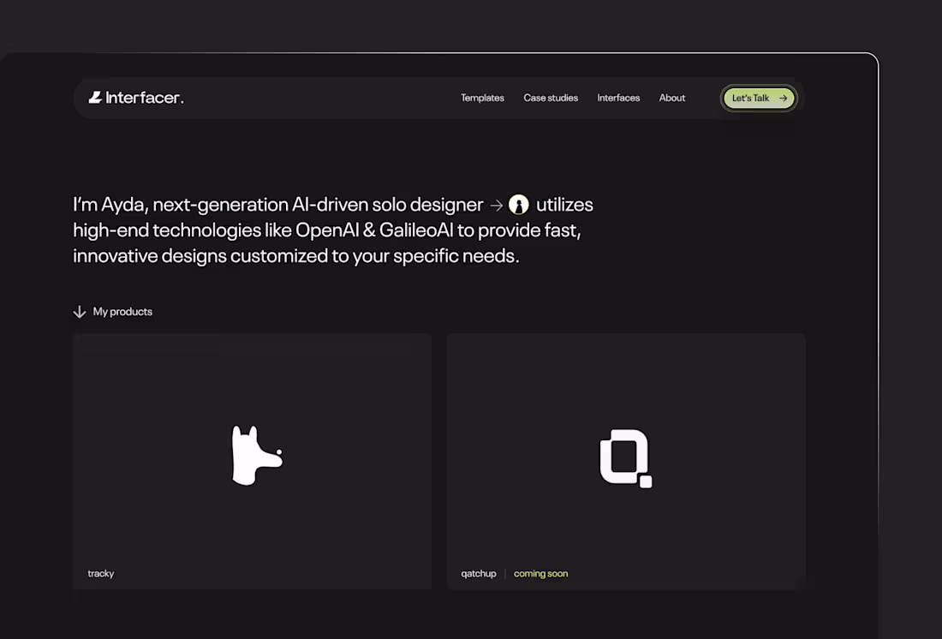This screenshot has width=942, height=639.
Task: Click the down arrow beside My products
Action: [x=80, y=312]
